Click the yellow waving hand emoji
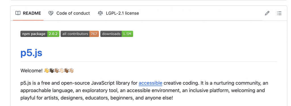Viewport: 291px width, 106px height. (x=46, y=71)
